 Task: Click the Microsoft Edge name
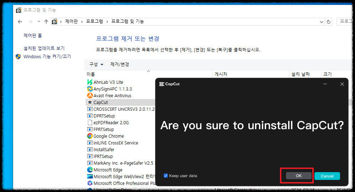click(108, 170)
